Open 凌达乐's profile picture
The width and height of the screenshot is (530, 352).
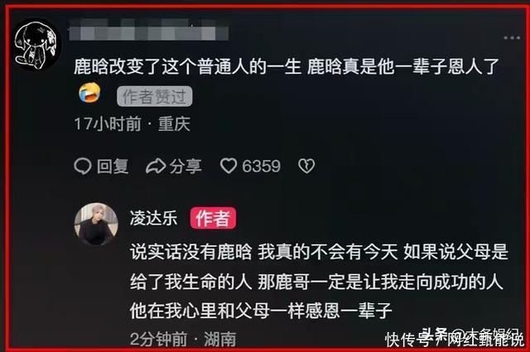pos(96,224)
